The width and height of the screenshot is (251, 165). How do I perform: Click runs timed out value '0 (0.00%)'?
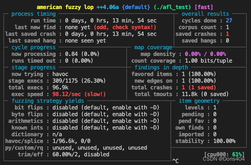tap(79, 61)
